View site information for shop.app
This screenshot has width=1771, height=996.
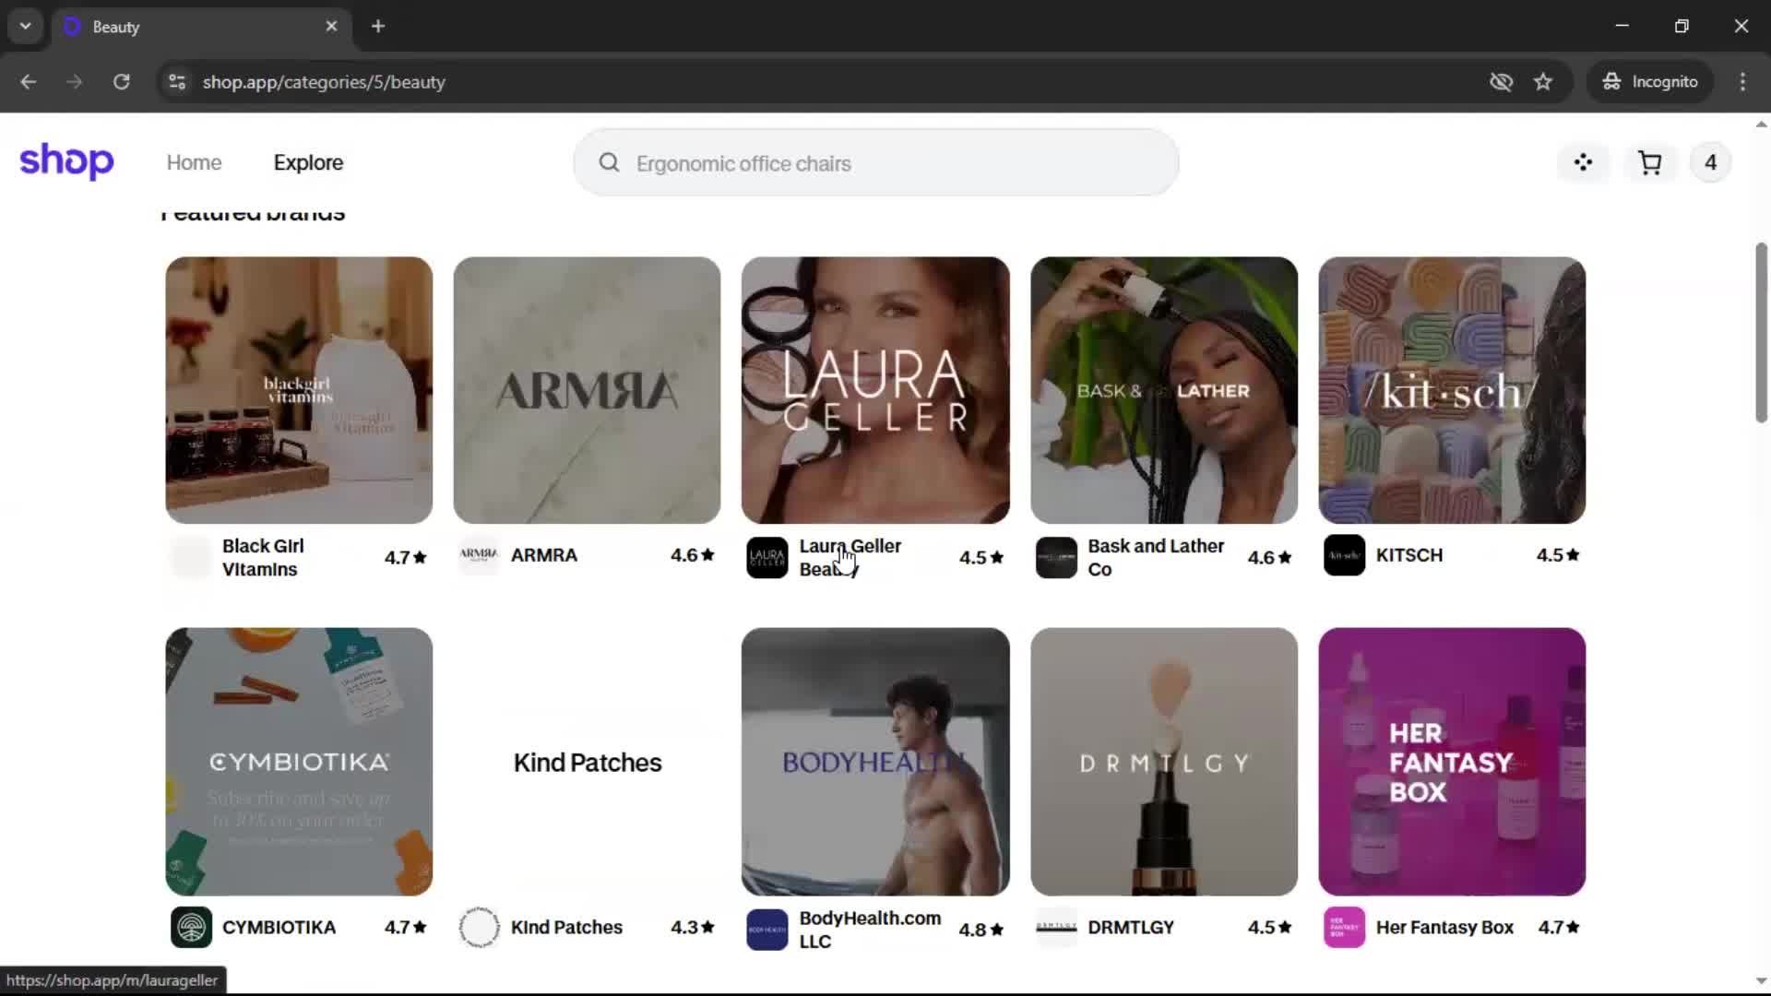coord(177,82)
